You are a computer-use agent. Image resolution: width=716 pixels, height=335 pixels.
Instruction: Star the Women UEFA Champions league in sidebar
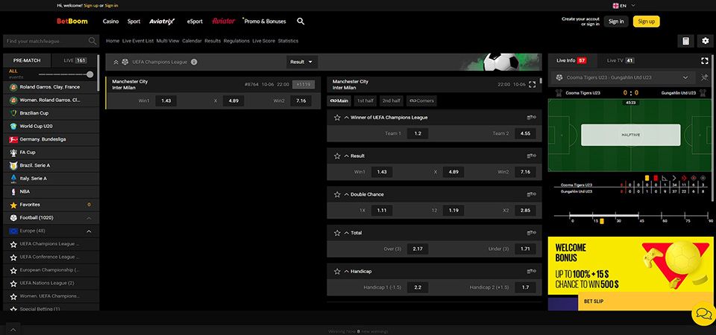(x=13, y=296)
